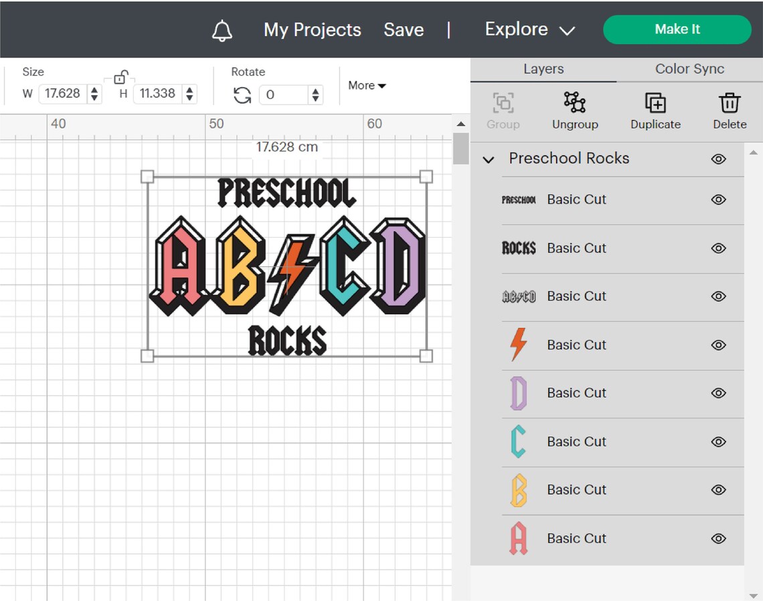
Task: Click the Group icon above the layers list
Action: pos(503,104)
